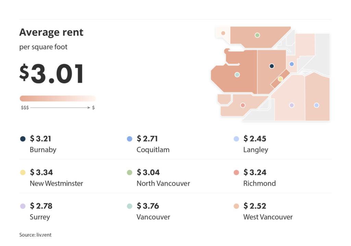Click the large $3.01 average figure
This screenshot has width=351, height=246.
tap(51, 74)
